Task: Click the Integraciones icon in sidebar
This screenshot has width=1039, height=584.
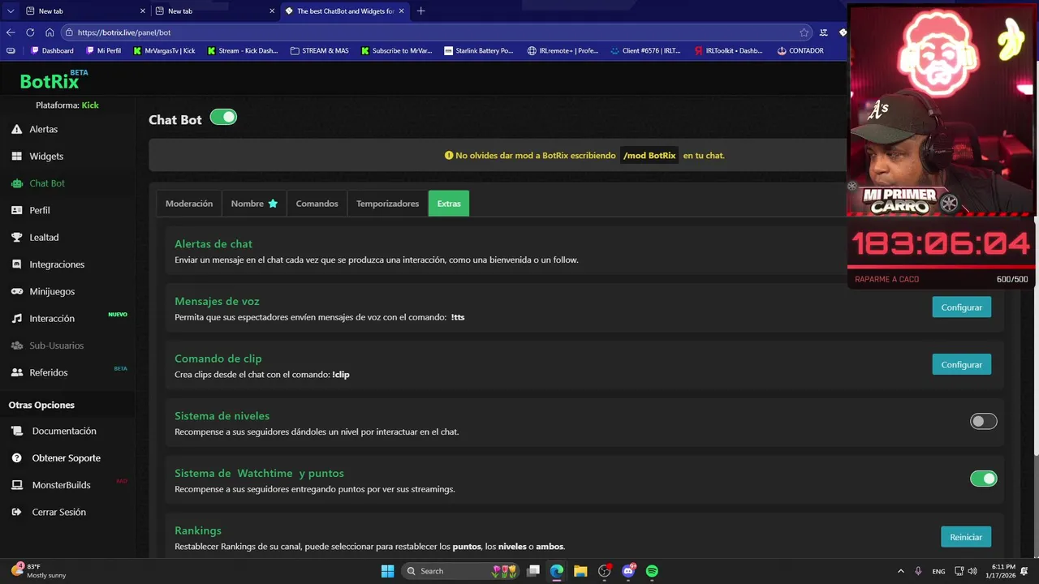Action: coord(16,264)
